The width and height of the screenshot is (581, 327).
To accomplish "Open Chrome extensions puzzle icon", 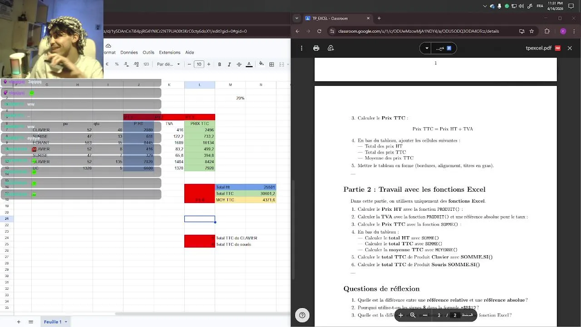I will (547, 31).
